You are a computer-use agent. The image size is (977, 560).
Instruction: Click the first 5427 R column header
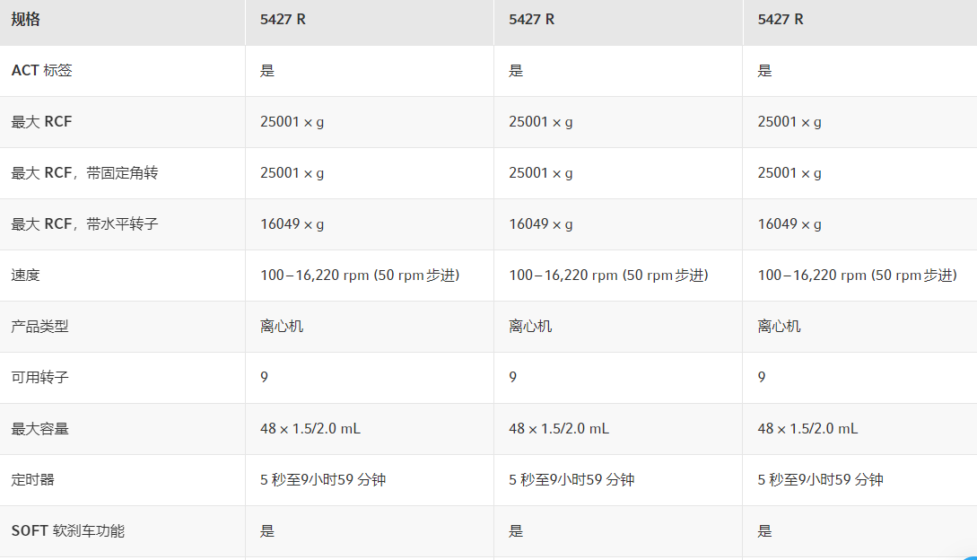(283, 20)
